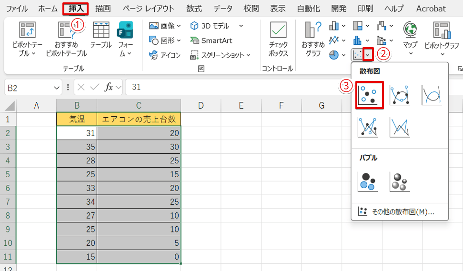Switch to the 描画 tab
463x271 pixels.
pyautogui.click(x=103, y=9)
